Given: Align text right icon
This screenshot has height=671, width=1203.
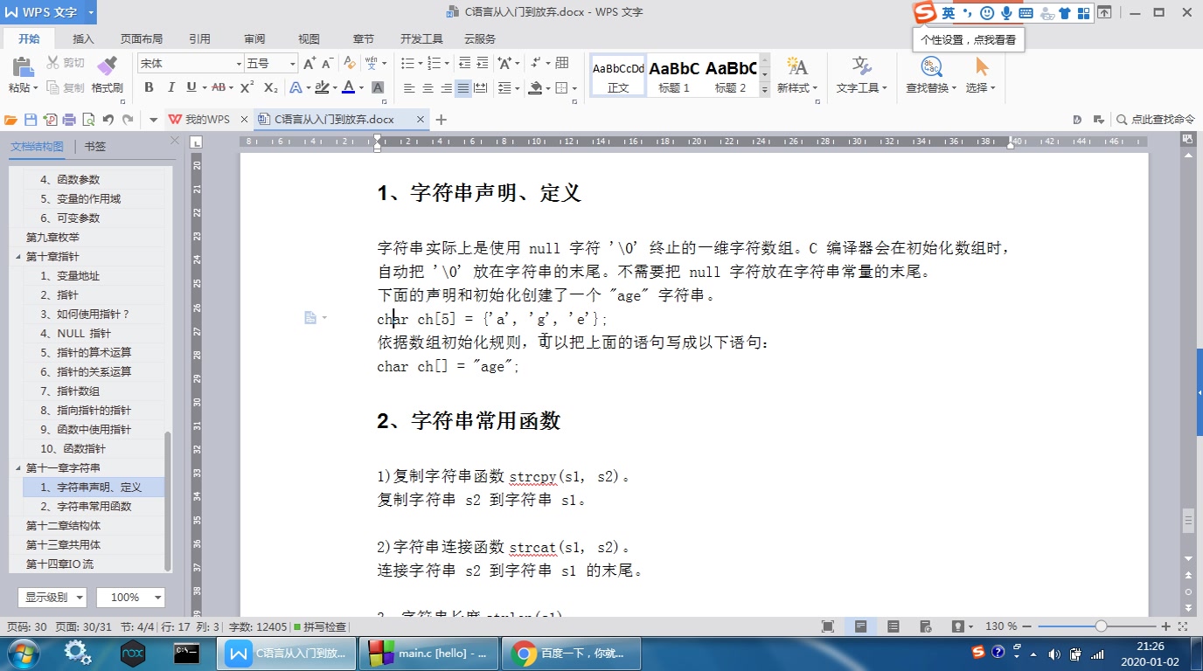Looking at the screenshot, I should [x=446, y=87].
